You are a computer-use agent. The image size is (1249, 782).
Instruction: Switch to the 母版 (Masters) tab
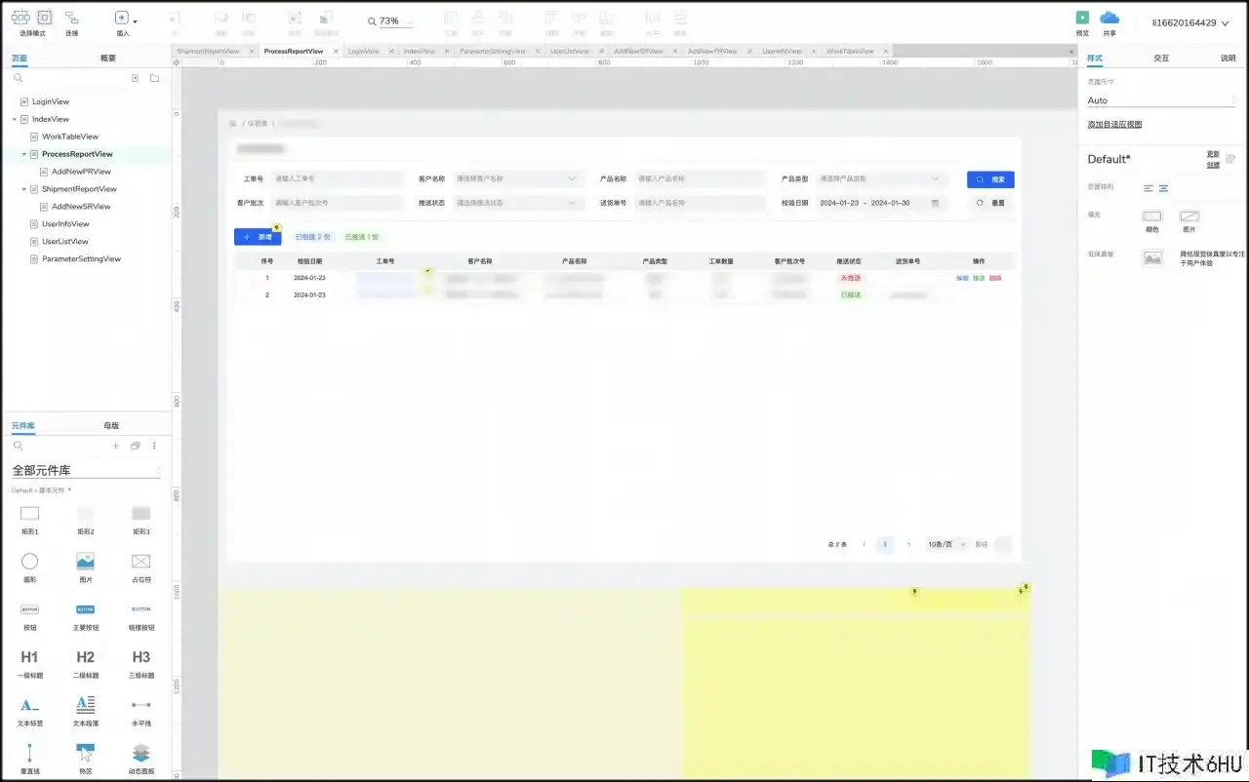111,426
